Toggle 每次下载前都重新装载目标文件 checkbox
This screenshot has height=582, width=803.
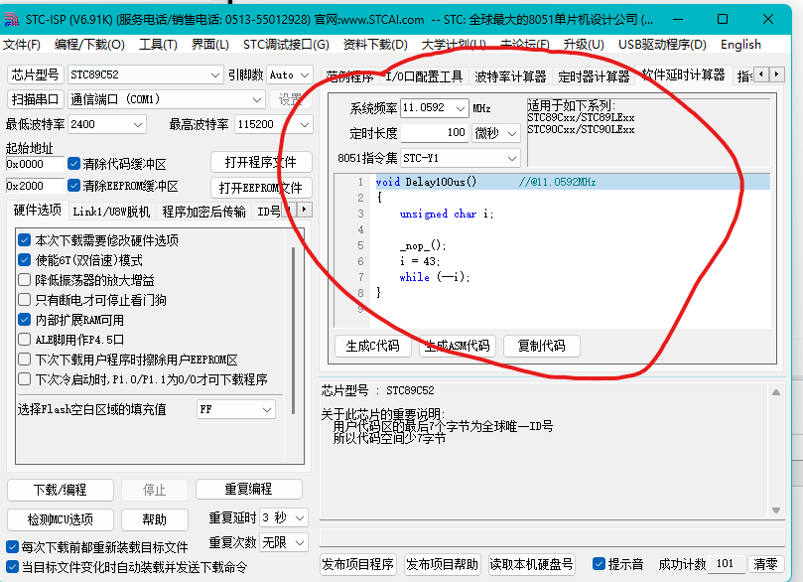pyautogui.click(x=12, y=546)
